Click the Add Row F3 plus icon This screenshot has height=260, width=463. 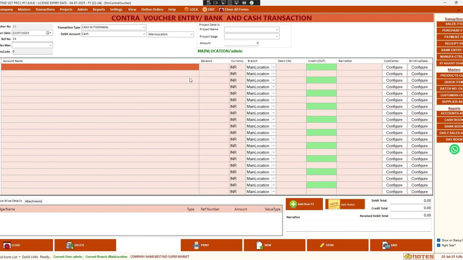[x=294, y=204]
